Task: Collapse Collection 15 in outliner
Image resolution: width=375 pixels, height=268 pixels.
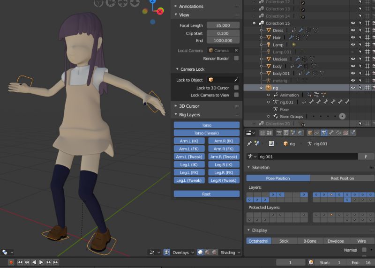Action: (254, 23)
